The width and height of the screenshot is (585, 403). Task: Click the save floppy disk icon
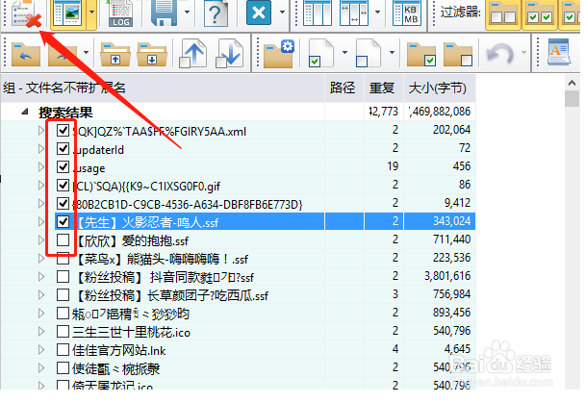pos(165,13)
